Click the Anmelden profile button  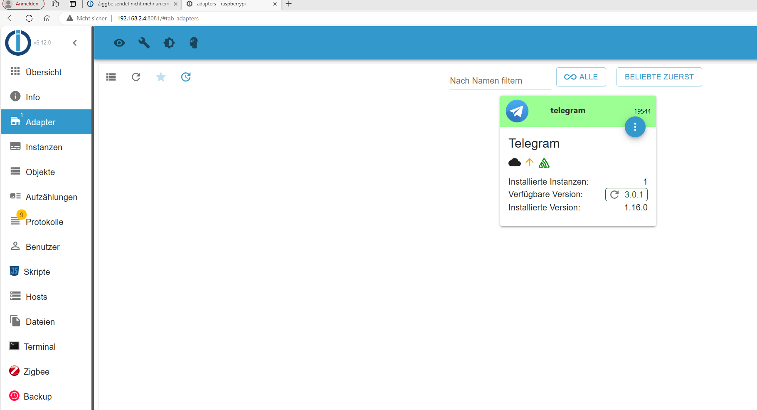pyautogui.click(x=23, y=4)
